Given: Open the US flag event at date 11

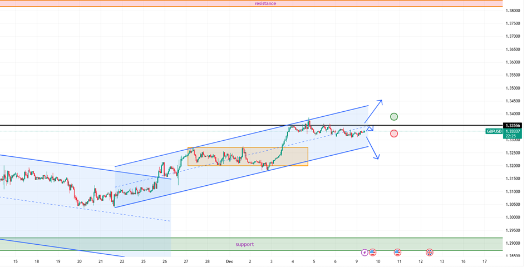Looking at the screenshot, I should (x=397, y=253).
